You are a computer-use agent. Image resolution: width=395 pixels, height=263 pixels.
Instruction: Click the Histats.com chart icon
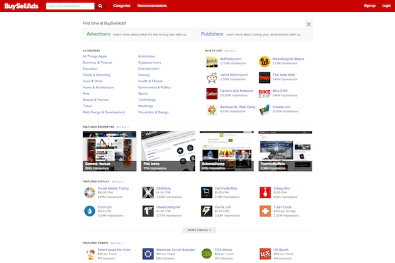[x=265, y=110]
